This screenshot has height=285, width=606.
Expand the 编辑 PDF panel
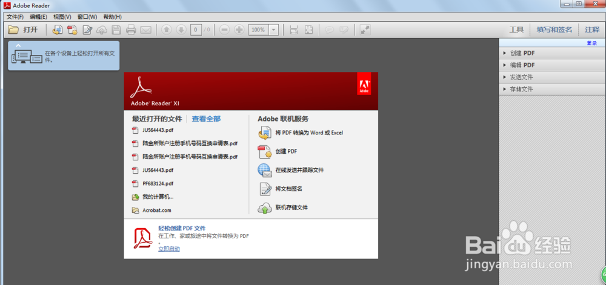pyautogui.click(x=552, y=65)
